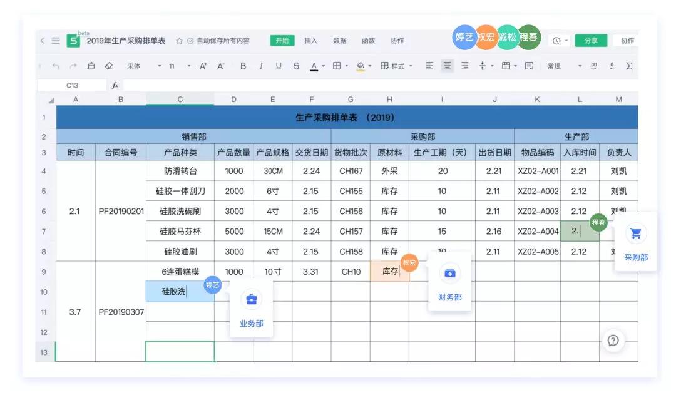Toggle bold formatting on selected cell
The width and height of the screenshot is (676, 400).
tap(243, 66)
